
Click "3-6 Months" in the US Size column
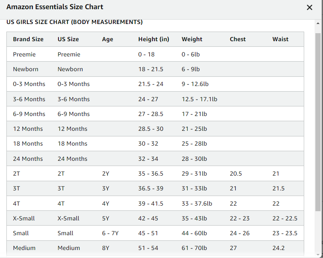pos(74,99)
